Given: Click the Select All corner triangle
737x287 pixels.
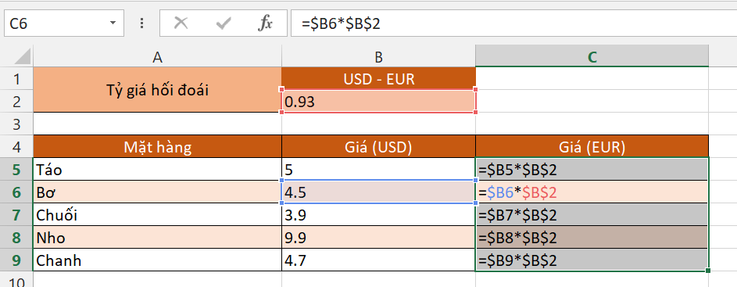Looking at the screenshot, I should [17, 56].
